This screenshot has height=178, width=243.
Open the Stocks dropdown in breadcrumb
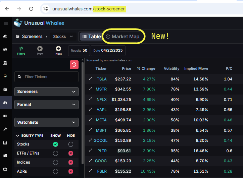[x=63, y=37]
